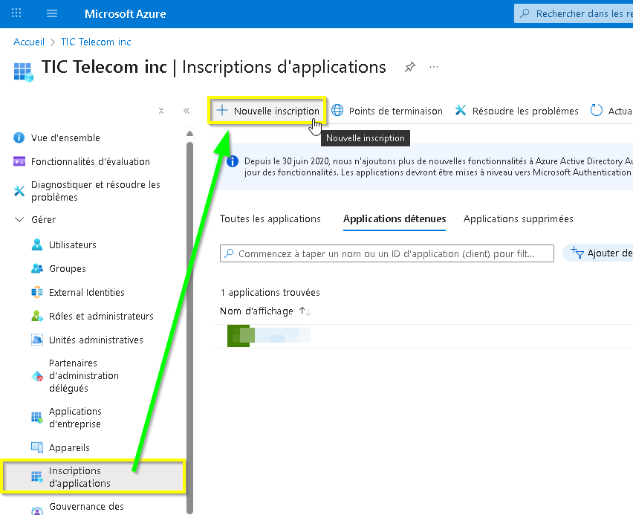Image resolution: width=633 pixels, height=515 pixels.
Task: Open Fonctionnalités d'évaluation
Action: pos(91,161)
